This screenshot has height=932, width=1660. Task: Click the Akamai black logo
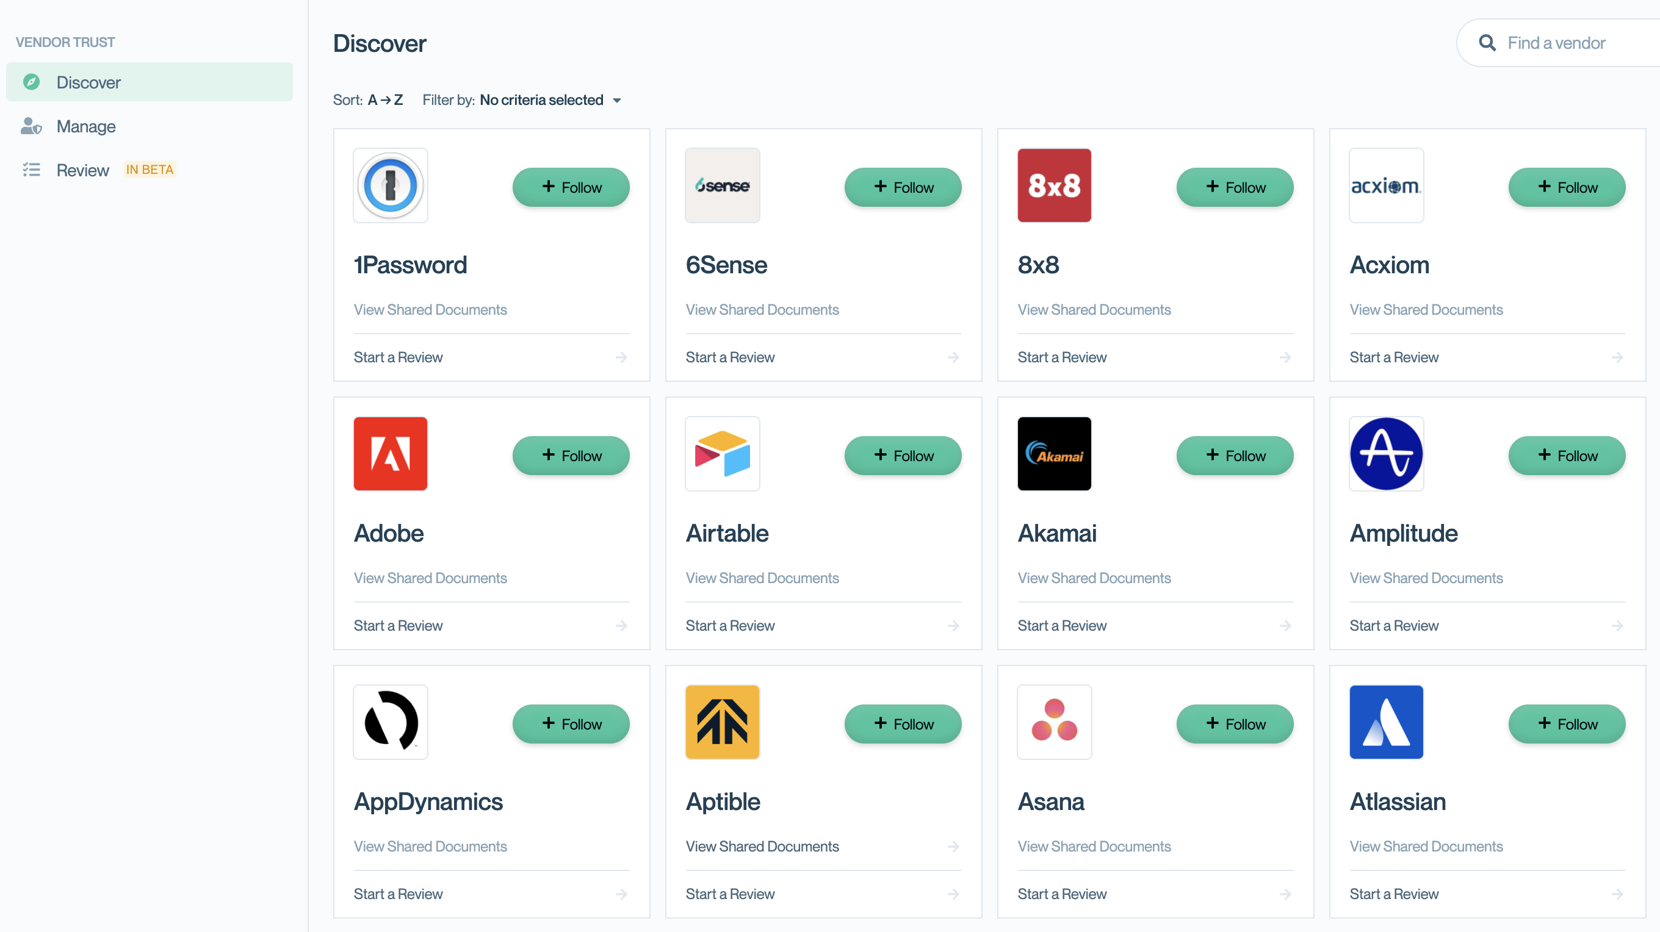point(1054,454)
